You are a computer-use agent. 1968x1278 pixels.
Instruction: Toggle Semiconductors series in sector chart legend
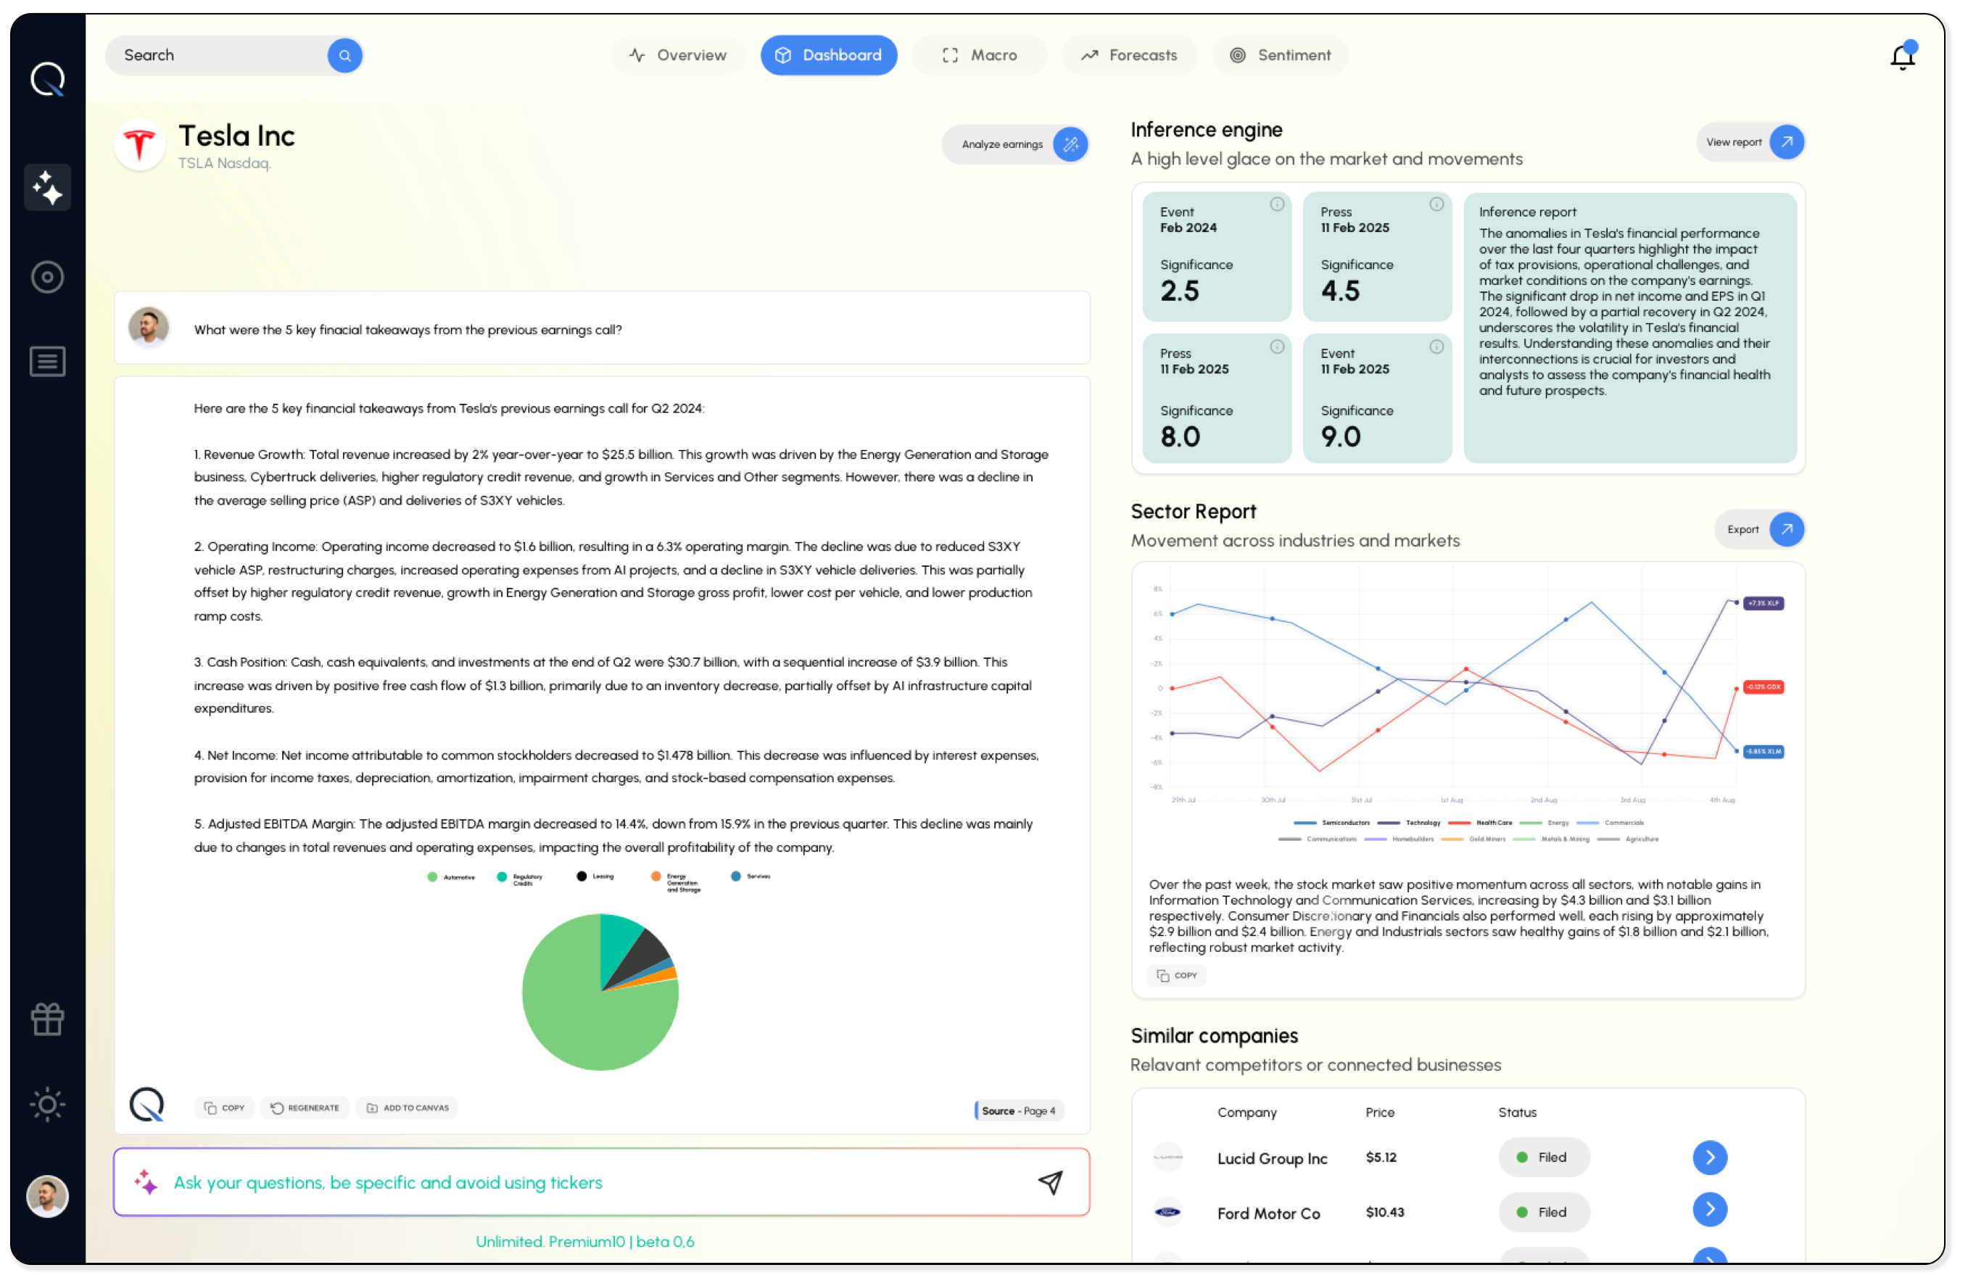click(1332, 823)
